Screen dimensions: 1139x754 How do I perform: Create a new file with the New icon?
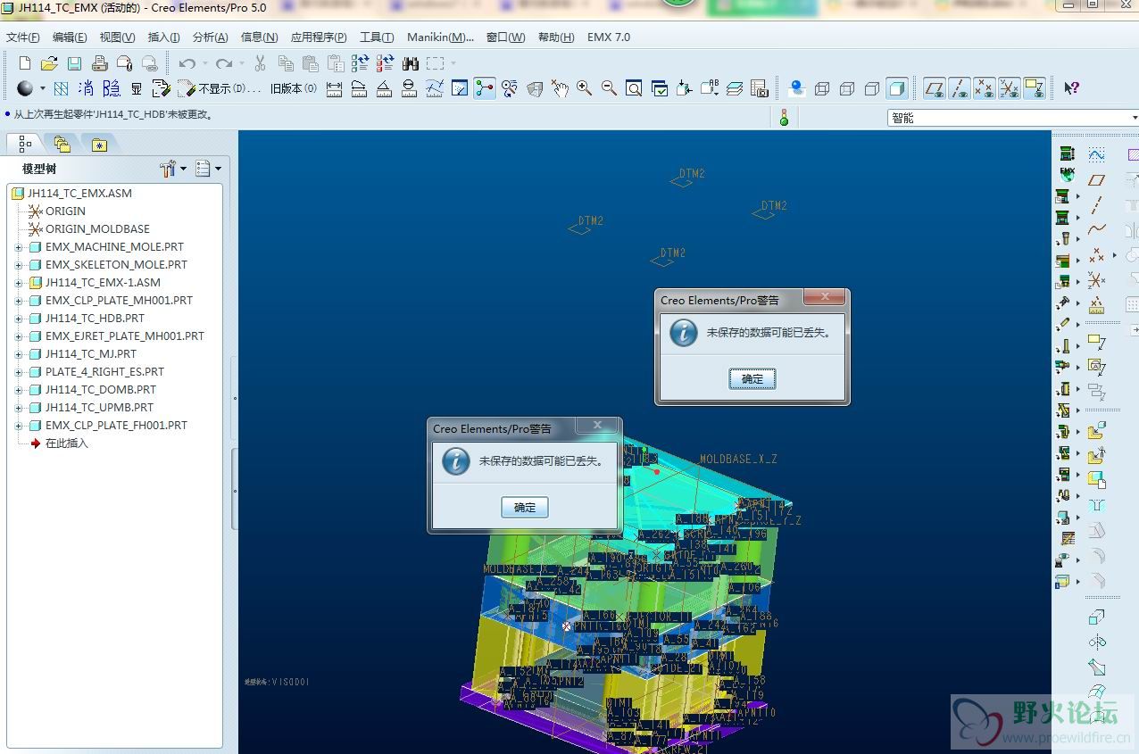[x=25, y=63]
